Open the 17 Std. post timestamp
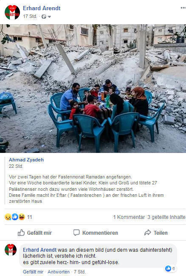The image size is (186, 276). [x=30, y=16]
